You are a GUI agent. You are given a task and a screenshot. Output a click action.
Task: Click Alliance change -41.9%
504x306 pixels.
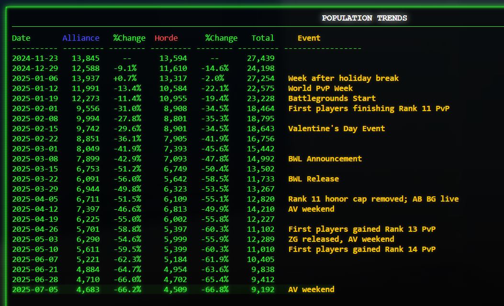(x=127, y=149)
